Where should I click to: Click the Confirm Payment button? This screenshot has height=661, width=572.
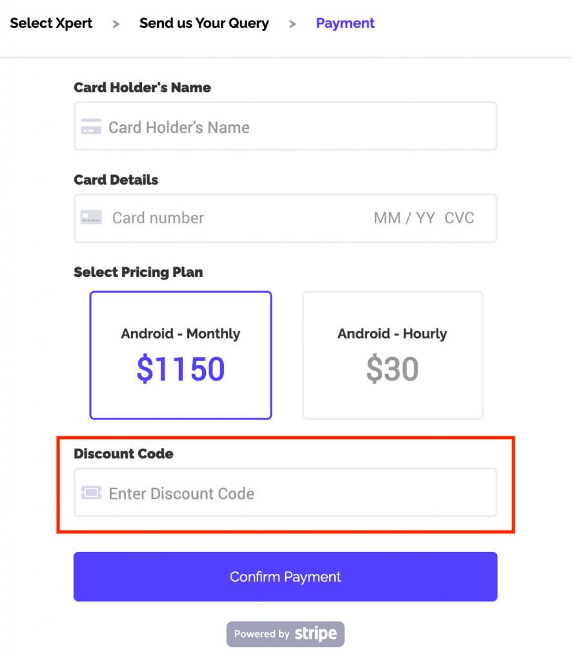pos(285,576)
